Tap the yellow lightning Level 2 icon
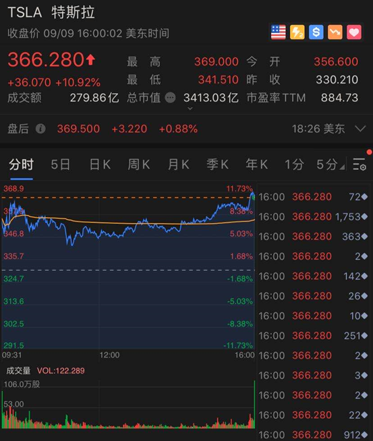 (x=297, y=32)
